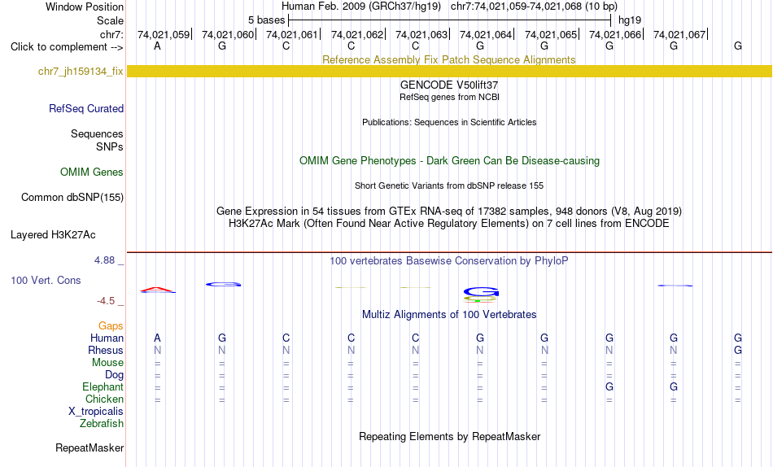Viewport: 773px width, 467px height.
Task: Click the chr7_jh159134_fix yellow alignment bar
Action: click(450, 71)
